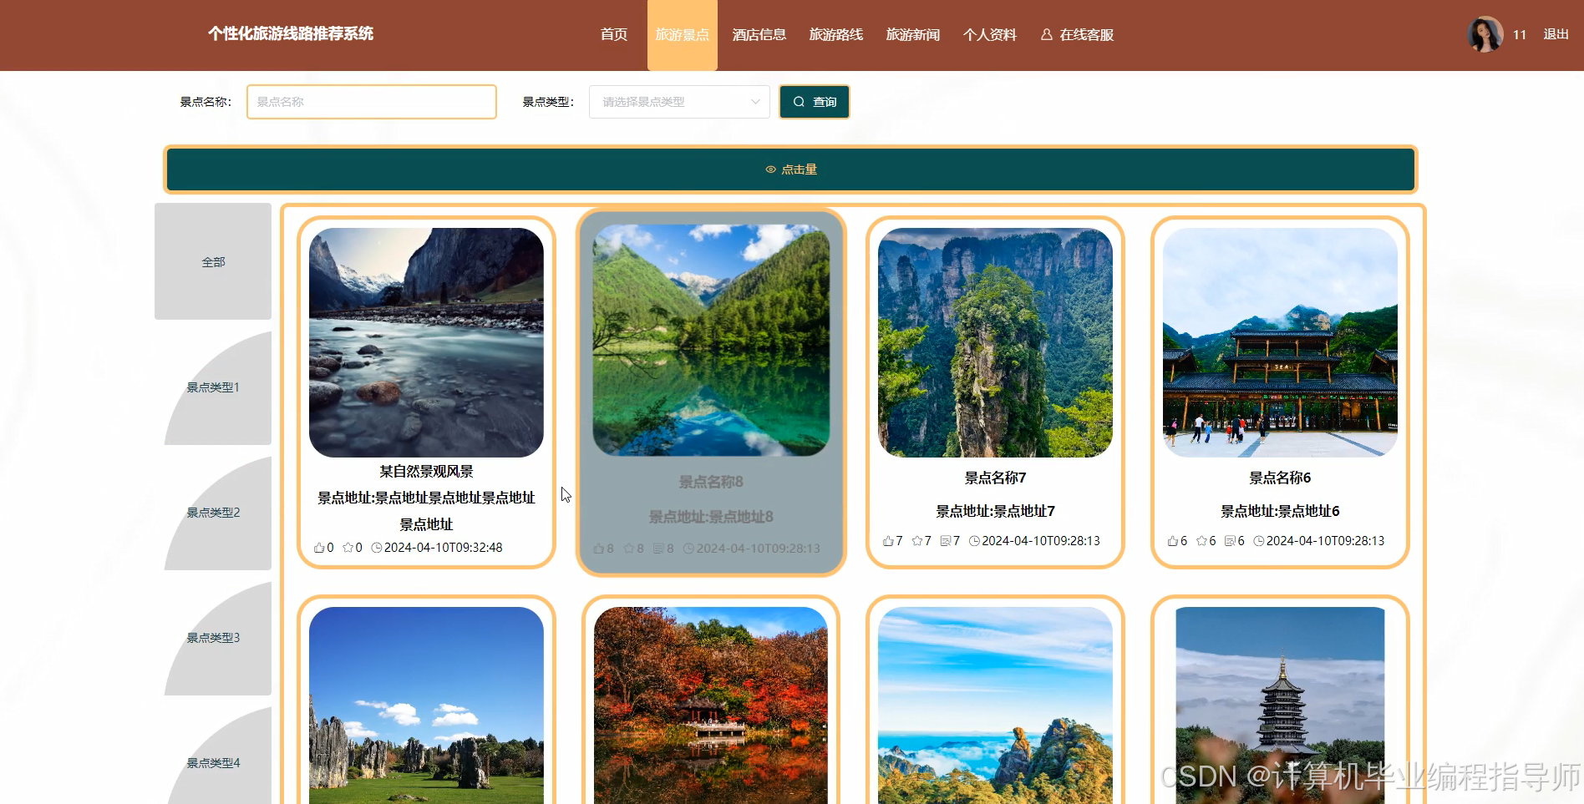The image size is (1584, 804).
Task: Open the stone forest photo card
Action: coord(426,705)
